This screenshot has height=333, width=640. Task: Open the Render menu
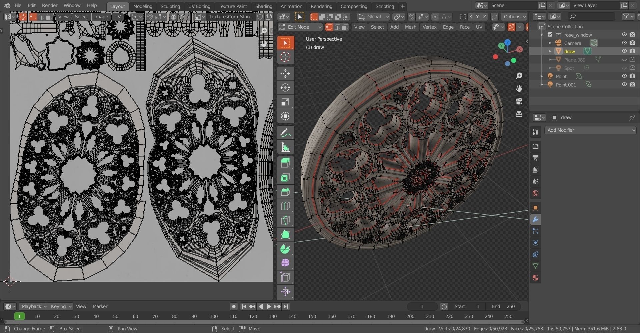pos(50,5)
